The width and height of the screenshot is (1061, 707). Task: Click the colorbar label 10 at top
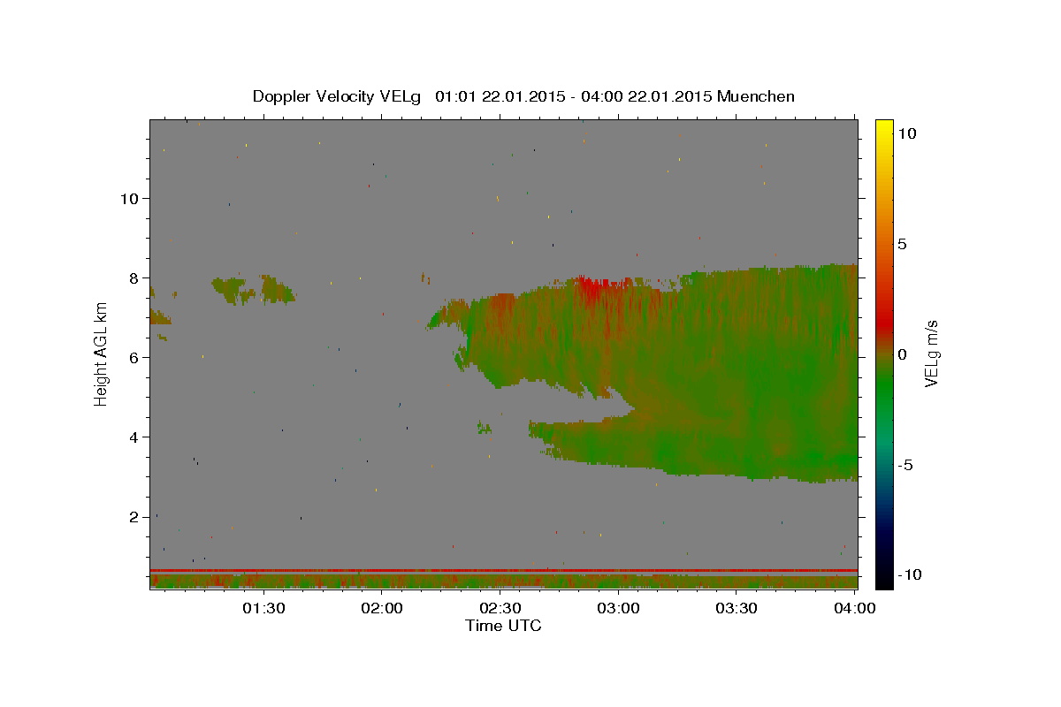pyautogui.click(x=907, y=133)
